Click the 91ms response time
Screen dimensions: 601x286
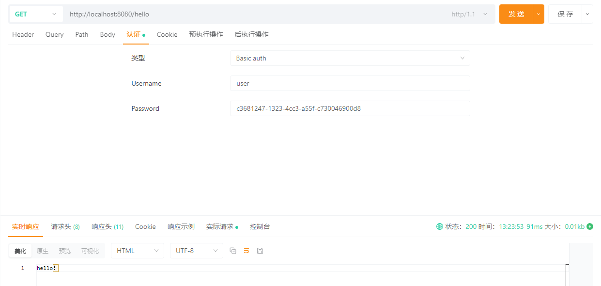point(535,226)
